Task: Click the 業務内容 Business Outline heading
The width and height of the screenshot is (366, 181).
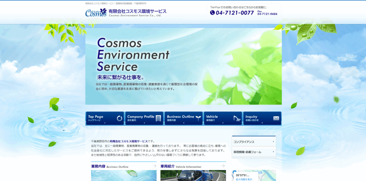Action: [x=109, y=166]
